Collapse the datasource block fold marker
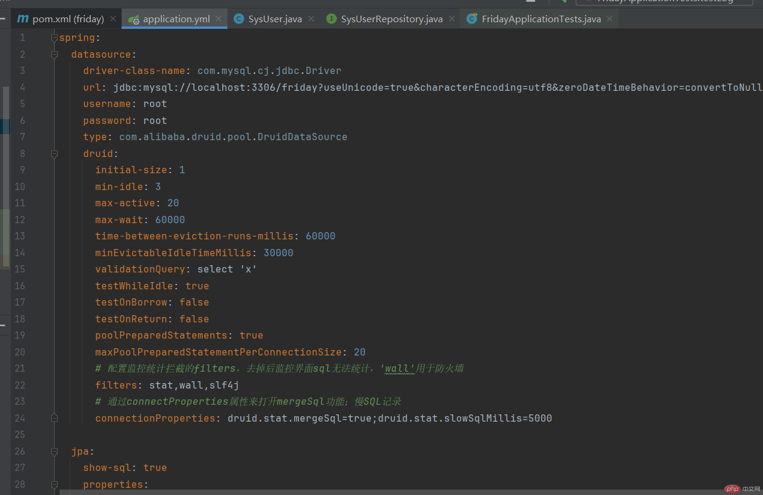The height and width of the screenshot is (495, 763). pyautogui.click(x=54, y=54)
